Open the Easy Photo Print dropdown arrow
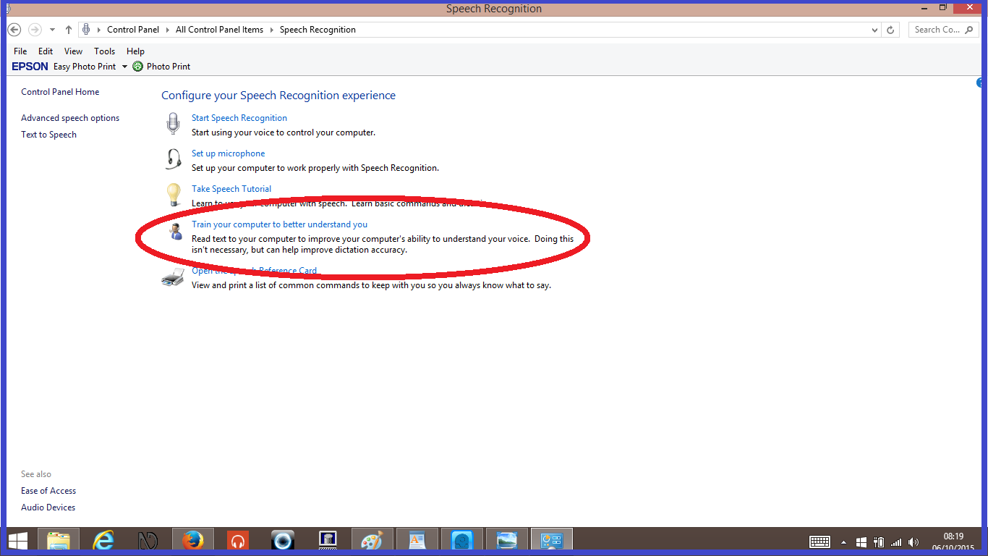988x556 pixels. click(124, 67)
